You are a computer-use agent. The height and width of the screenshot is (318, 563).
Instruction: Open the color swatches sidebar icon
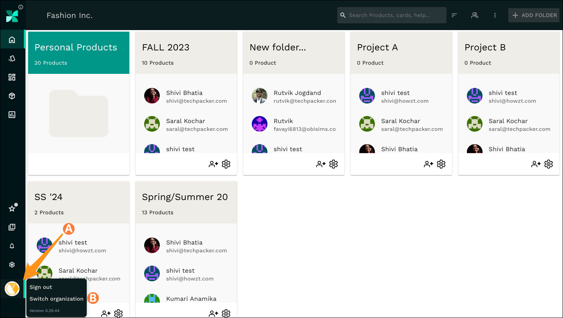(x=12, y=59)
